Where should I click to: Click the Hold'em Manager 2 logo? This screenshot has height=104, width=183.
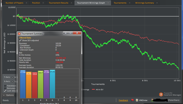(161, 94)
